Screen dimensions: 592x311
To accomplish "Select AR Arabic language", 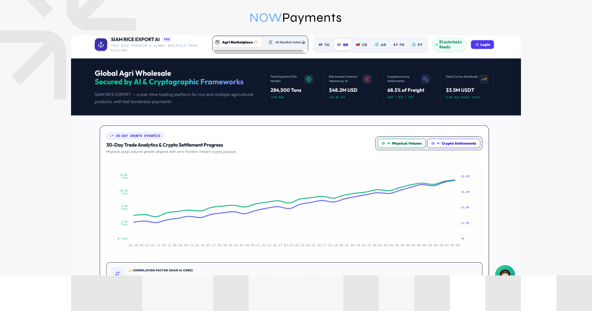I will pos(380,44).
